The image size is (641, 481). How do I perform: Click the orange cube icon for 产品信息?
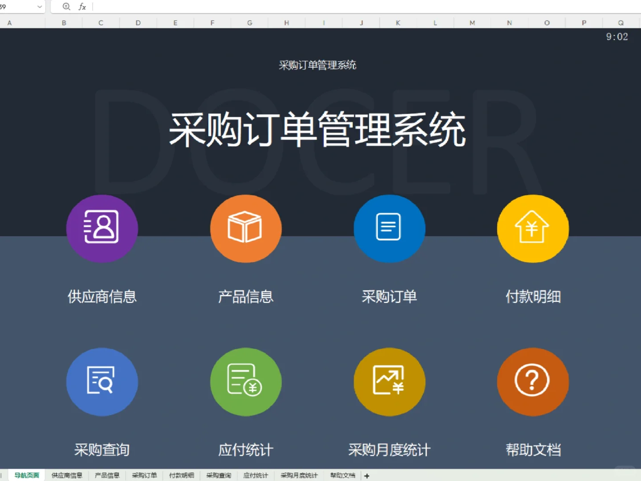click(x=245, y=228)
